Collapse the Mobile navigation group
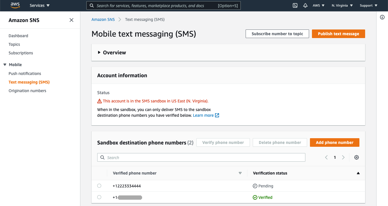The width and height of the screenshot is (388, 206). [5, 65]
